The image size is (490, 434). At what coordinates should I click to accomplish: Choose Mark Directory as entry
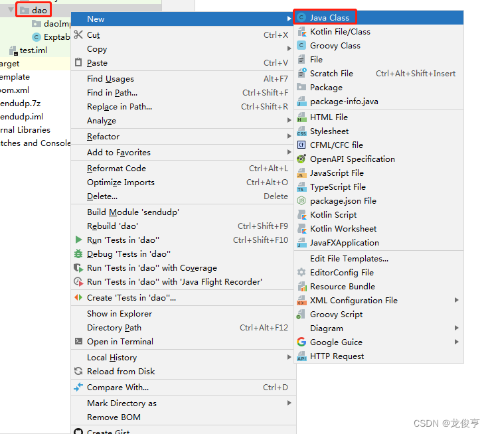[x=183, y=403]
